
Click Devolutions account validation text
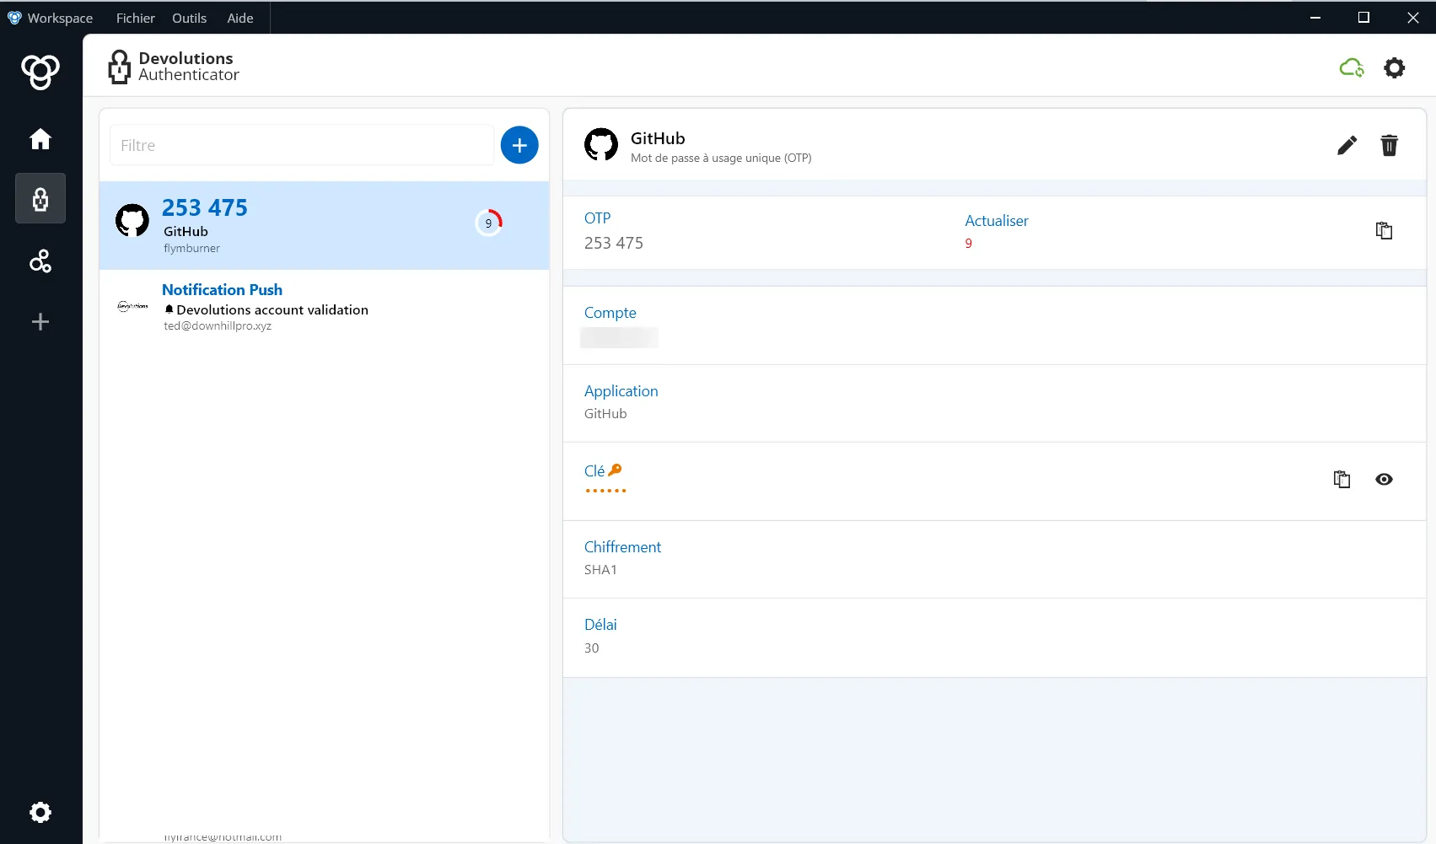pos(272,310)
